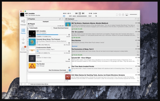160x101 pixels.
Task: Open settings gear in the status bar
Action: point(21,84)
